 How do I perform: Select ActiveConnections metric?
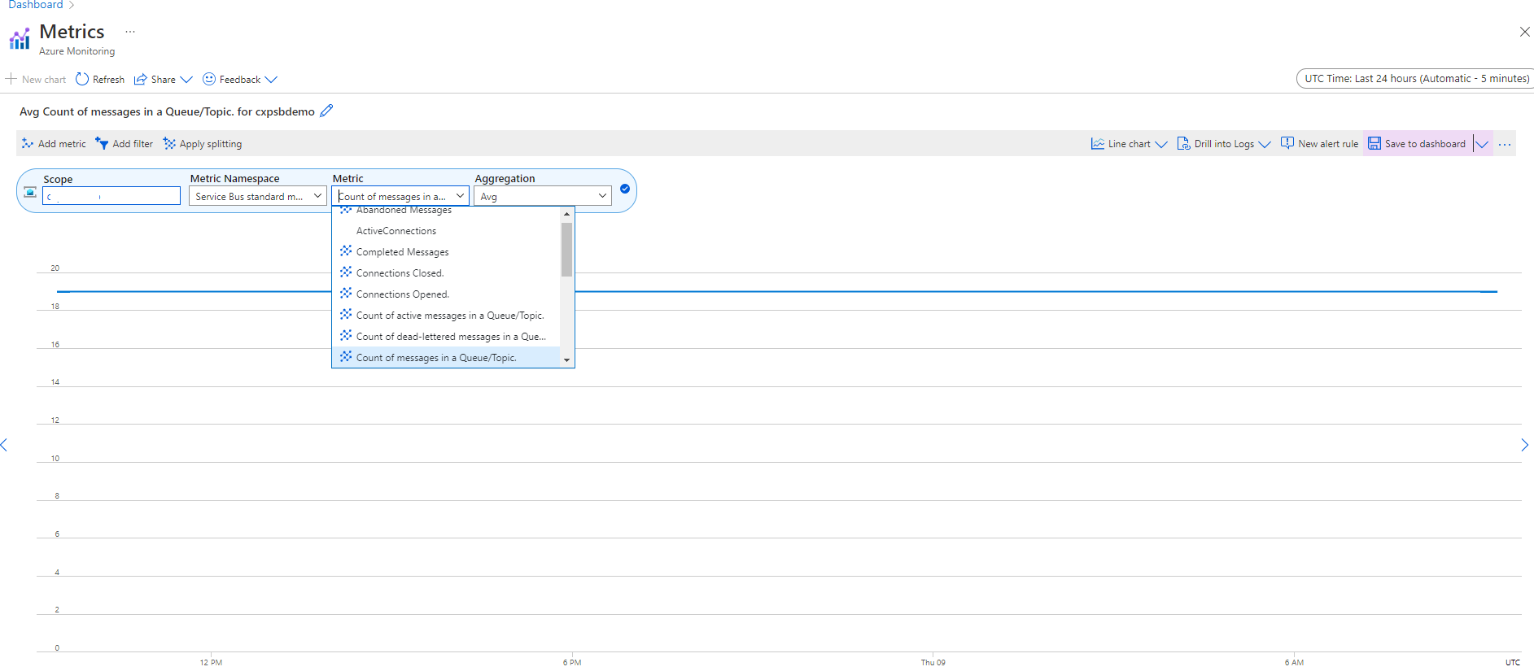tap(446, 231)
